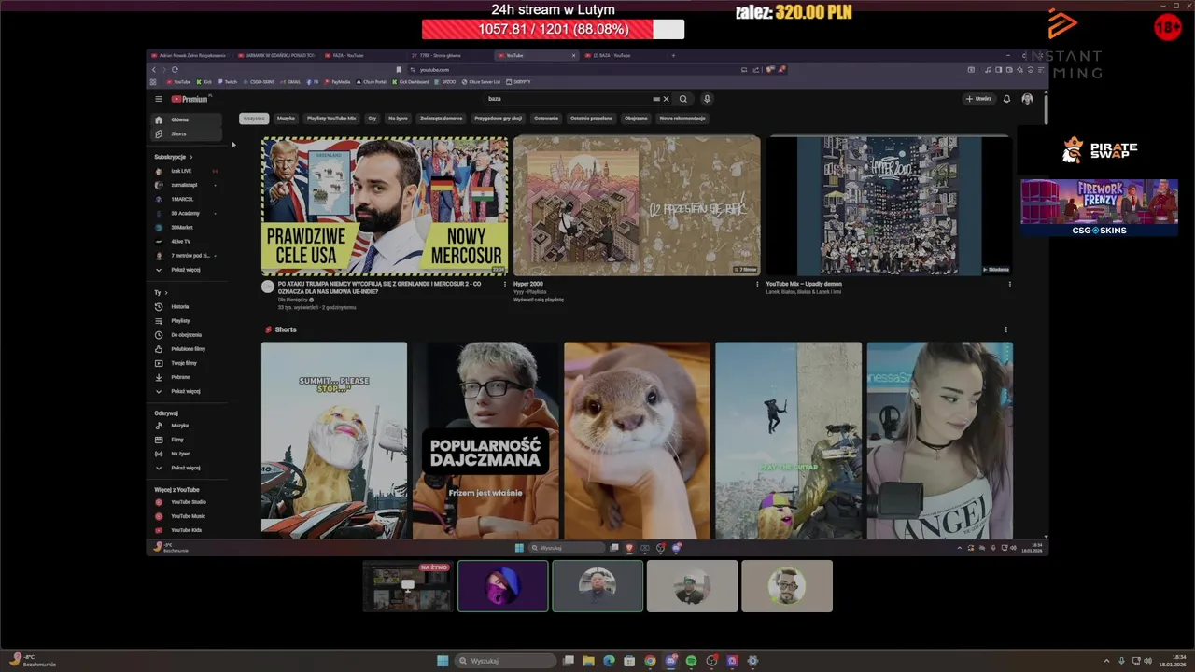
Task: Open the YouTube hamburger guide menu
Action: (x=159, y=99)
